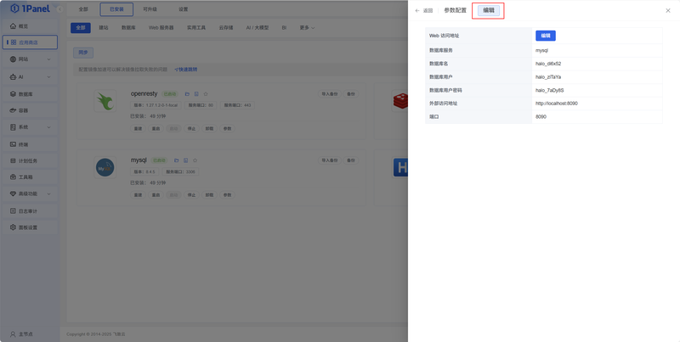
Task: Expand the AI sidebar menu
Action: click(x=30, y=76)
